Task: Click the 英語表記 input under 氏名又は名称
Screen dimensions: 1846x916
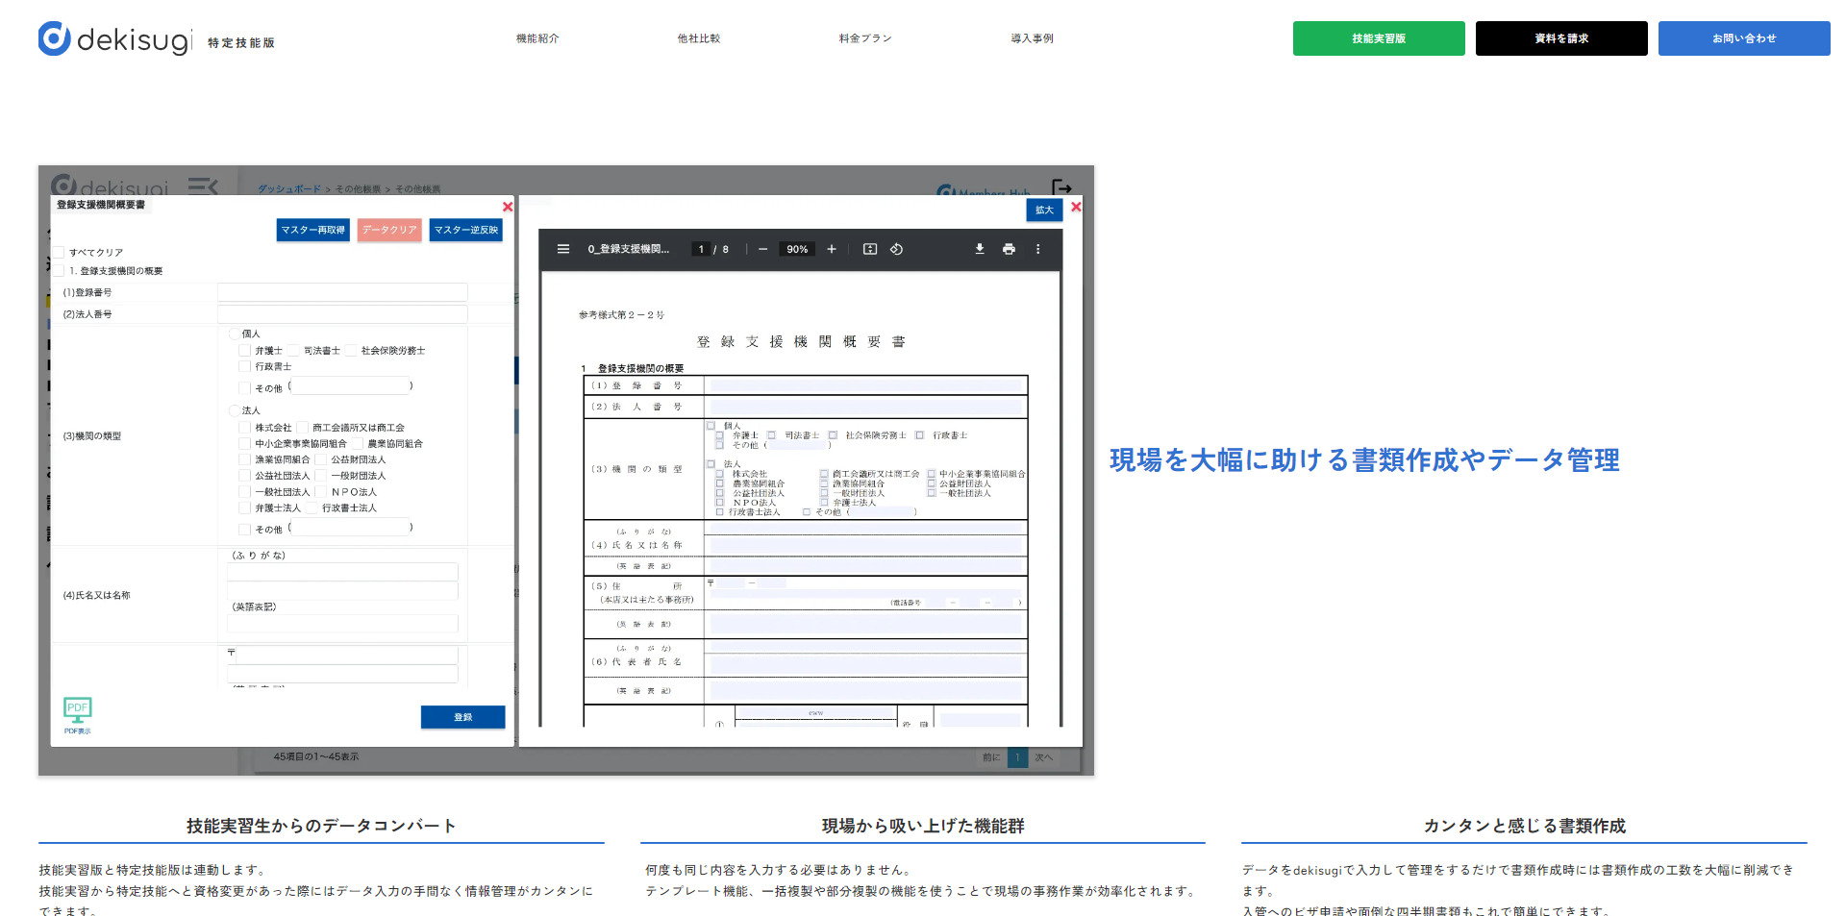Action: coord(342,623)
